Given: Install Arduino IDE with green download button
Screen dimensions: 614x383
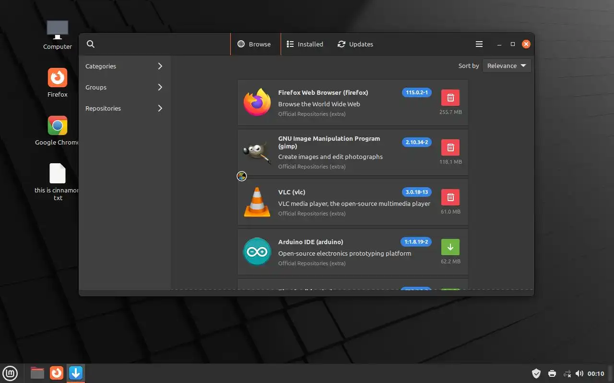Looking at the screenshot, I should (450, 247).
